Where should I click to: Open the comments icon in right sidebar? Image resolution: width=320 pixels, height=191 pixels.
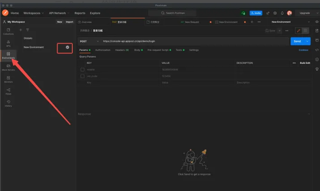(317, 40)
